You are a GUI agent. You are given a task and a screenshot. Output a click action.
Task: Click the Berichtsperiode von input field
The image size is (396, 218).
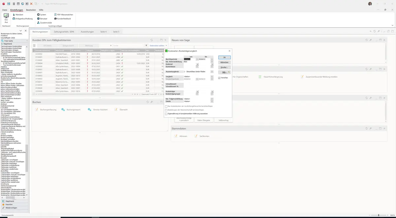[x=189, y=59]
